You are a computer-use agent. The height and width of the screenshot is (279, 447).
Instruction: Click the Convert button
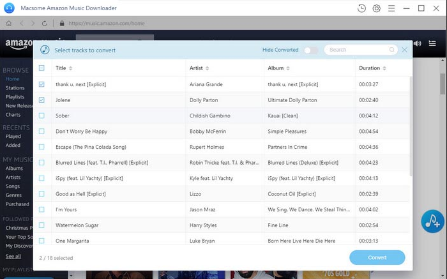tap(377, 258)
